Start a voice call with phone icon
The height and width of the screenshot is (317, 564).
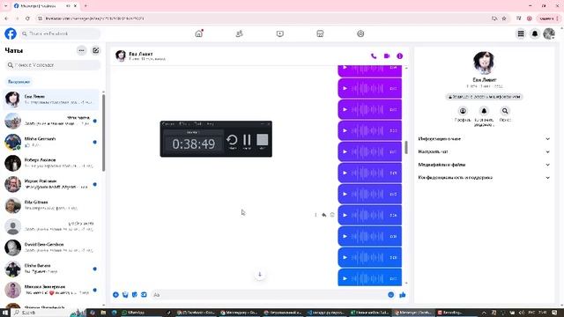coord(374,56)
